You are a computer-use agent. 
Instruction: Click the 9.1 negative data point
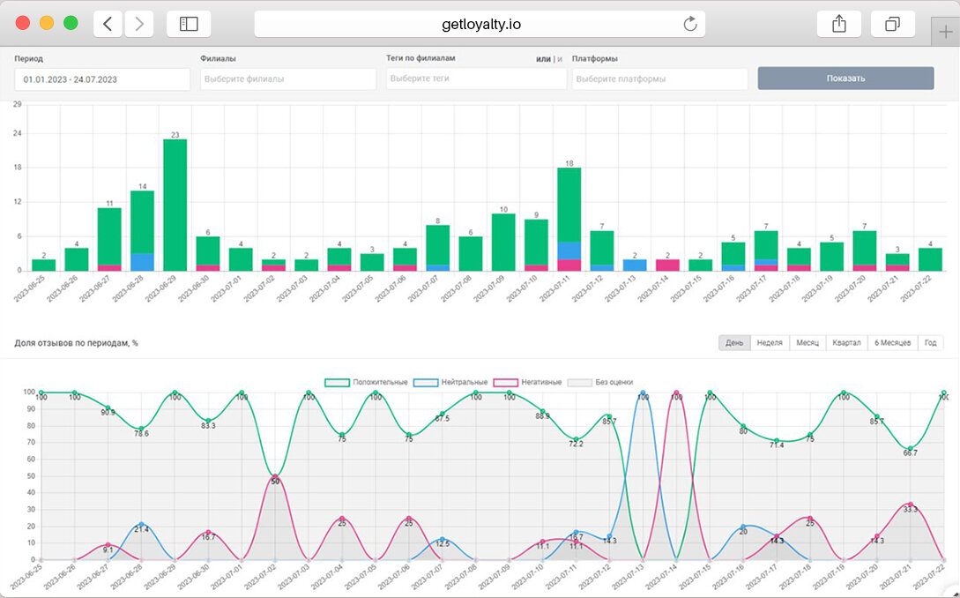tap(108, 545)
